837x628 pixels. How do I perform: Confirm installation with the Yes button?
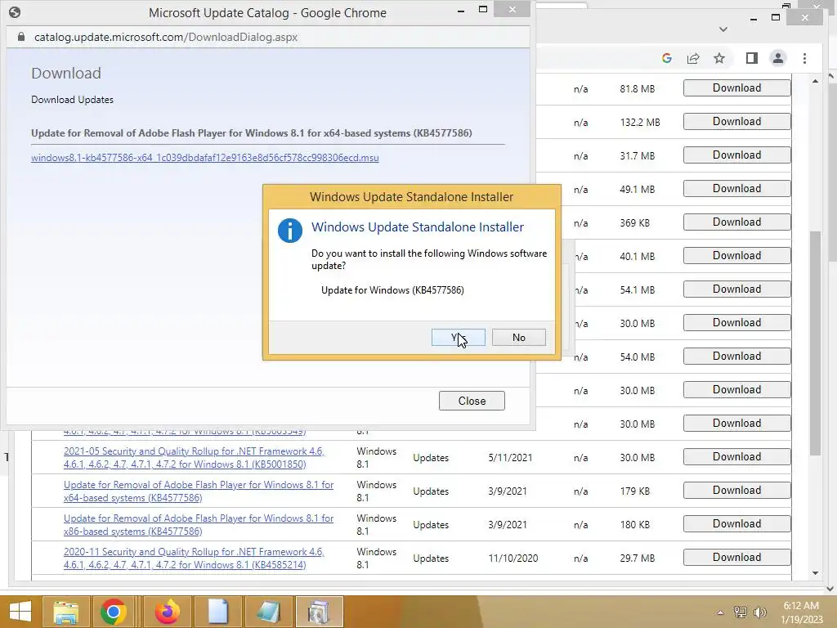(x=458, y=338)
